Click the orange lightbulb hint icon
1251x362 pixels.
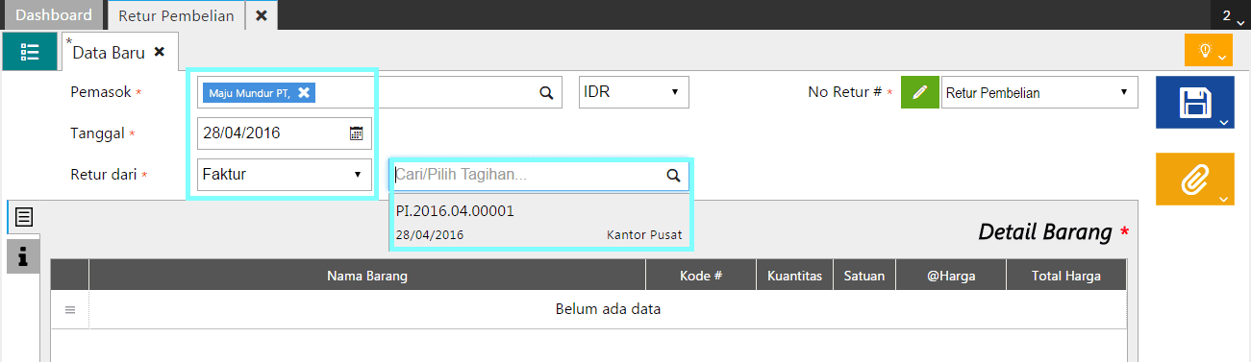coord(1209,50)
